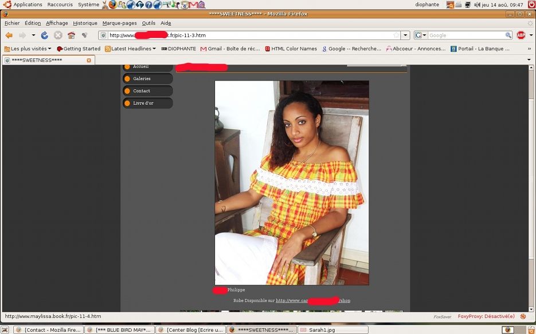Click the volume speaker icon

coord(477,5)
